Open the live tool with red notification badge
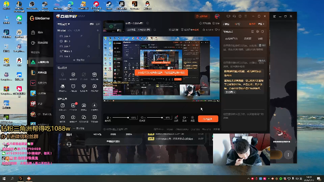This screenshot has width=324, height=182. (73, 106)
